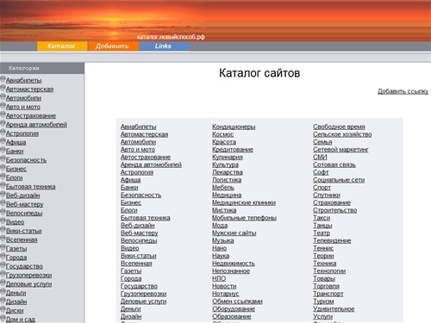
Task: Click bullet icon beside sidebar Астрология
Action: tap(3, 133)
